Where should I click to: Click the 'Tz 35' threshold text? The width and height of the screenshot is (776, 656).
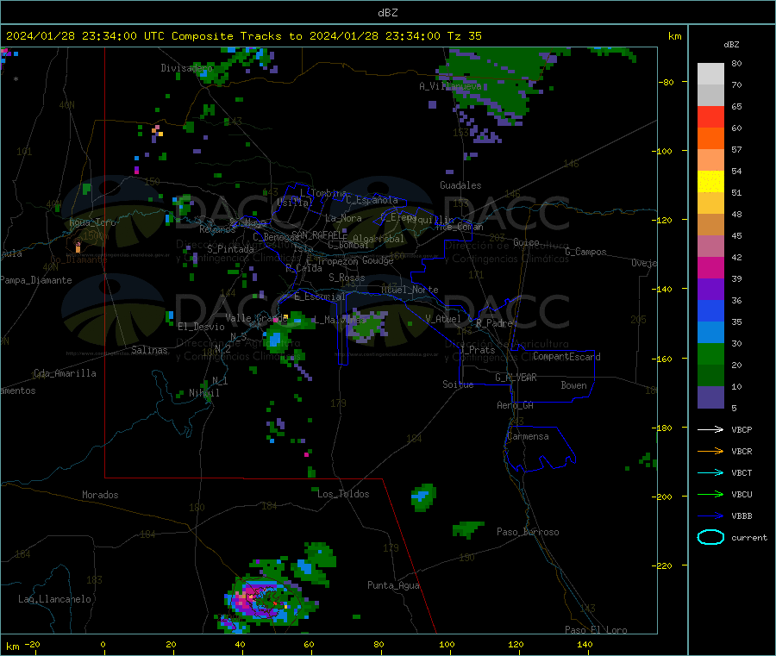click(x=464, y=36)
